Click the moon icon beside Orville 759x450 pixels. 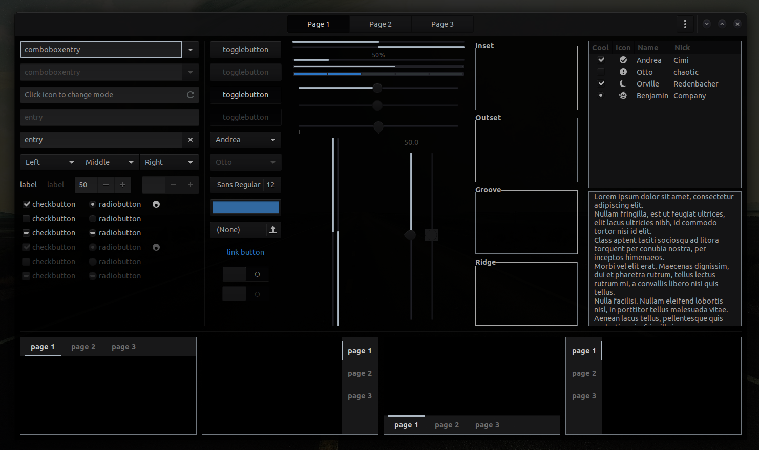click(623, 83)
